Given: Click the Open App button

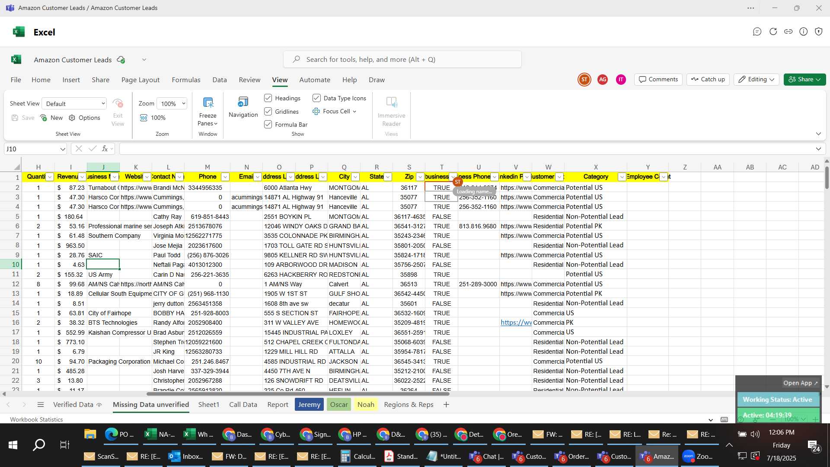Looking at the screenshot, I should coord(800,383).
